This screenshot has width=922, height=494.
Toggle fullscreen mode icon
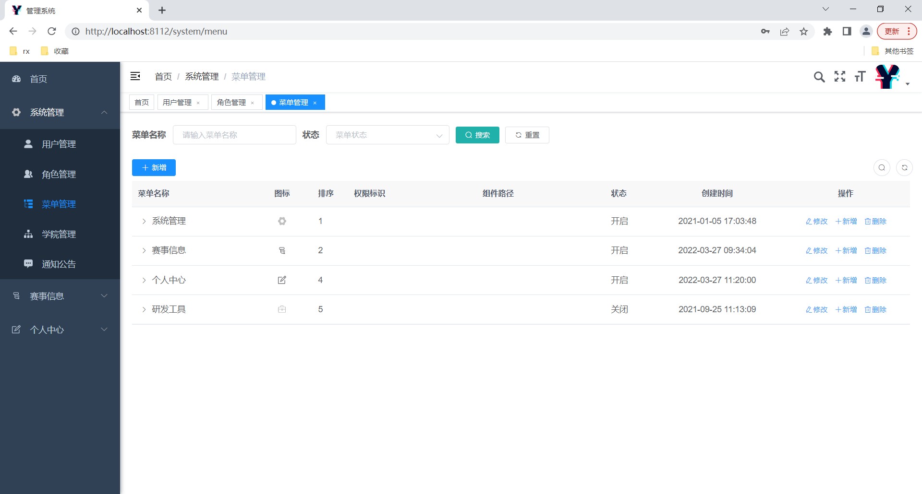coord(840,76)
